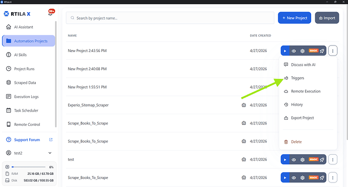
Task: Click MAGIC badge on the 'test' project row
Action: [x=313, y=159]
